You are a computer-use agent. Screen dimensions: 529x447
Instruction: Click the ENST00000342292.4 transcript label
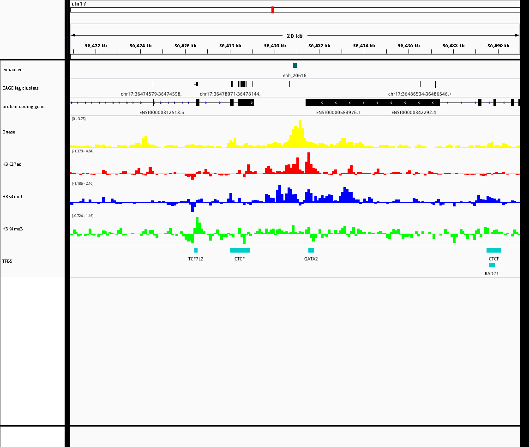click(x=414, y=113)
